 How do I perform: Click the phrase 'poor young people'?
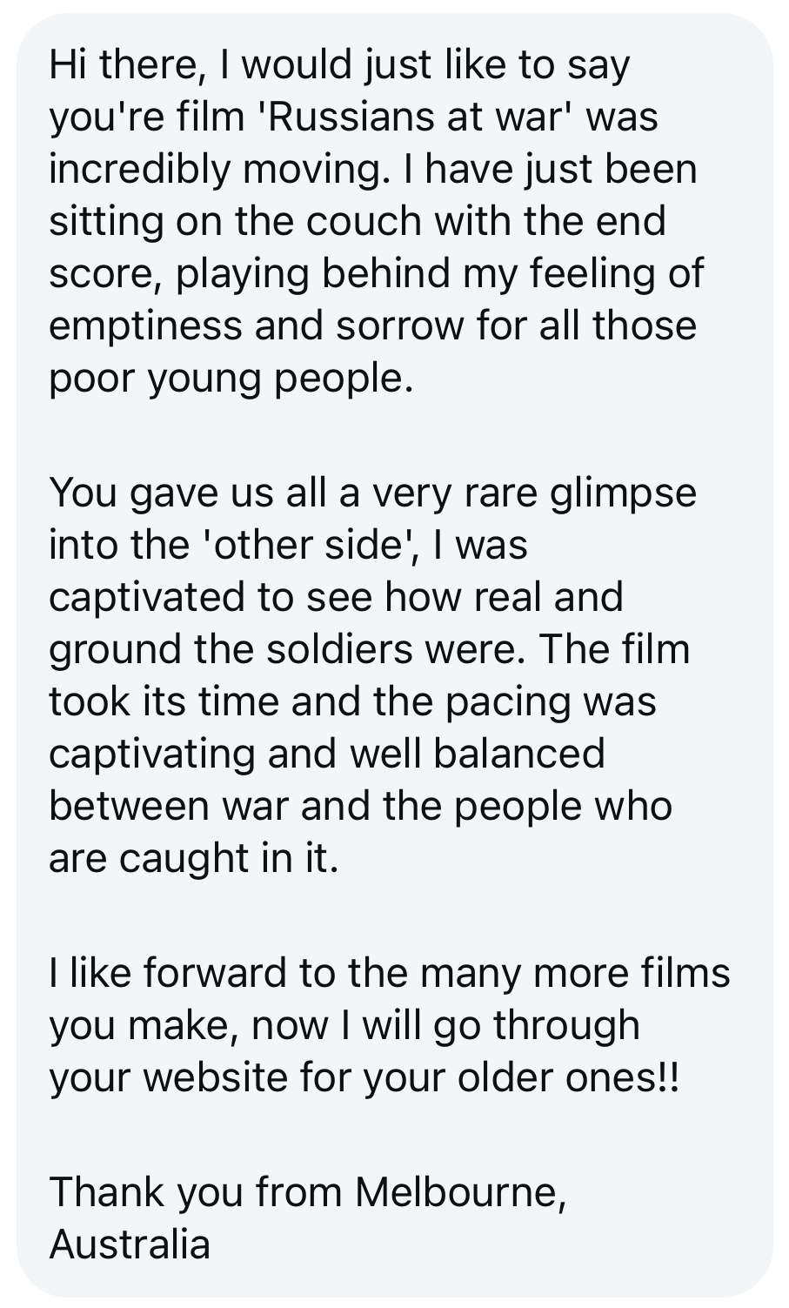pyautogui.click(x=226, y=380)
